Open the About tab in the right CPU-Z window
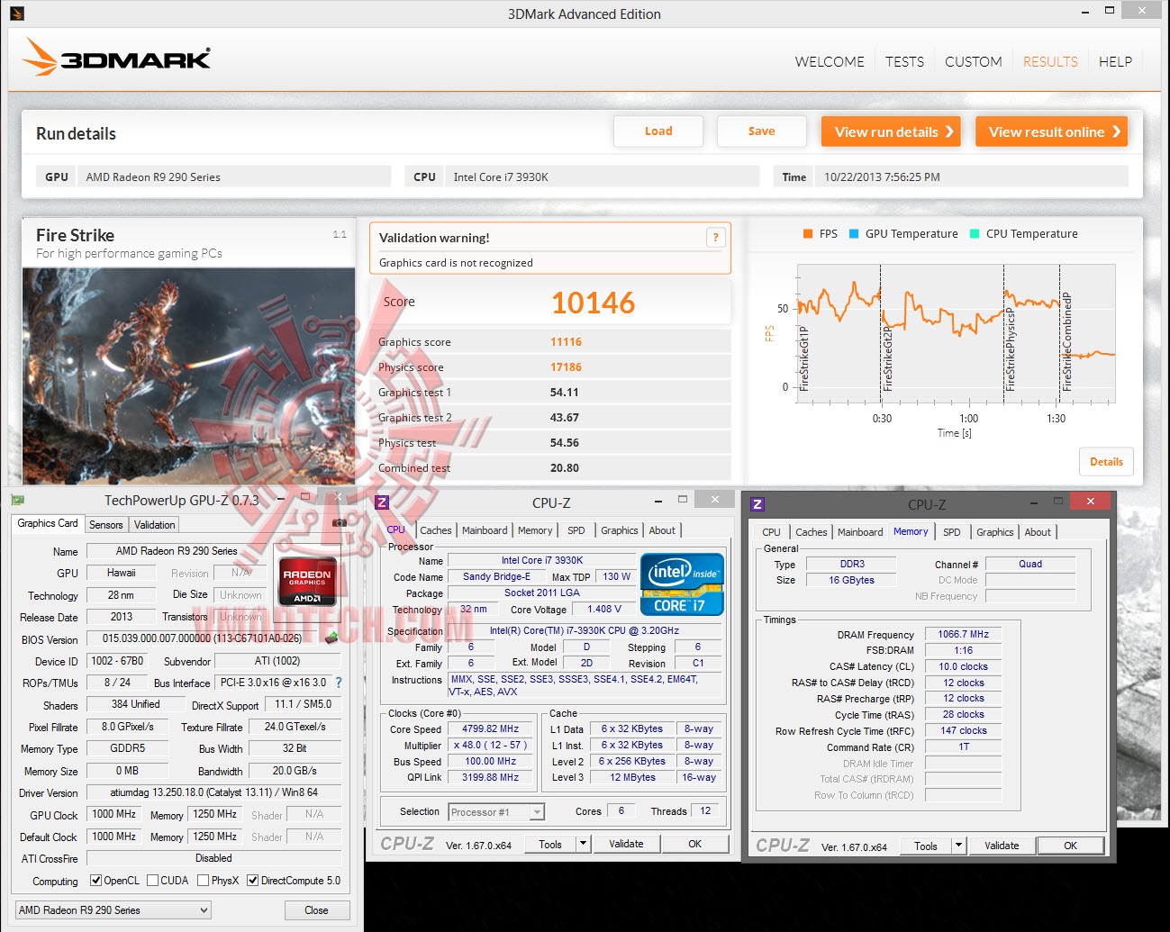The width and height of the screenshot is (1170, 932). click(x=1038, y=532)
